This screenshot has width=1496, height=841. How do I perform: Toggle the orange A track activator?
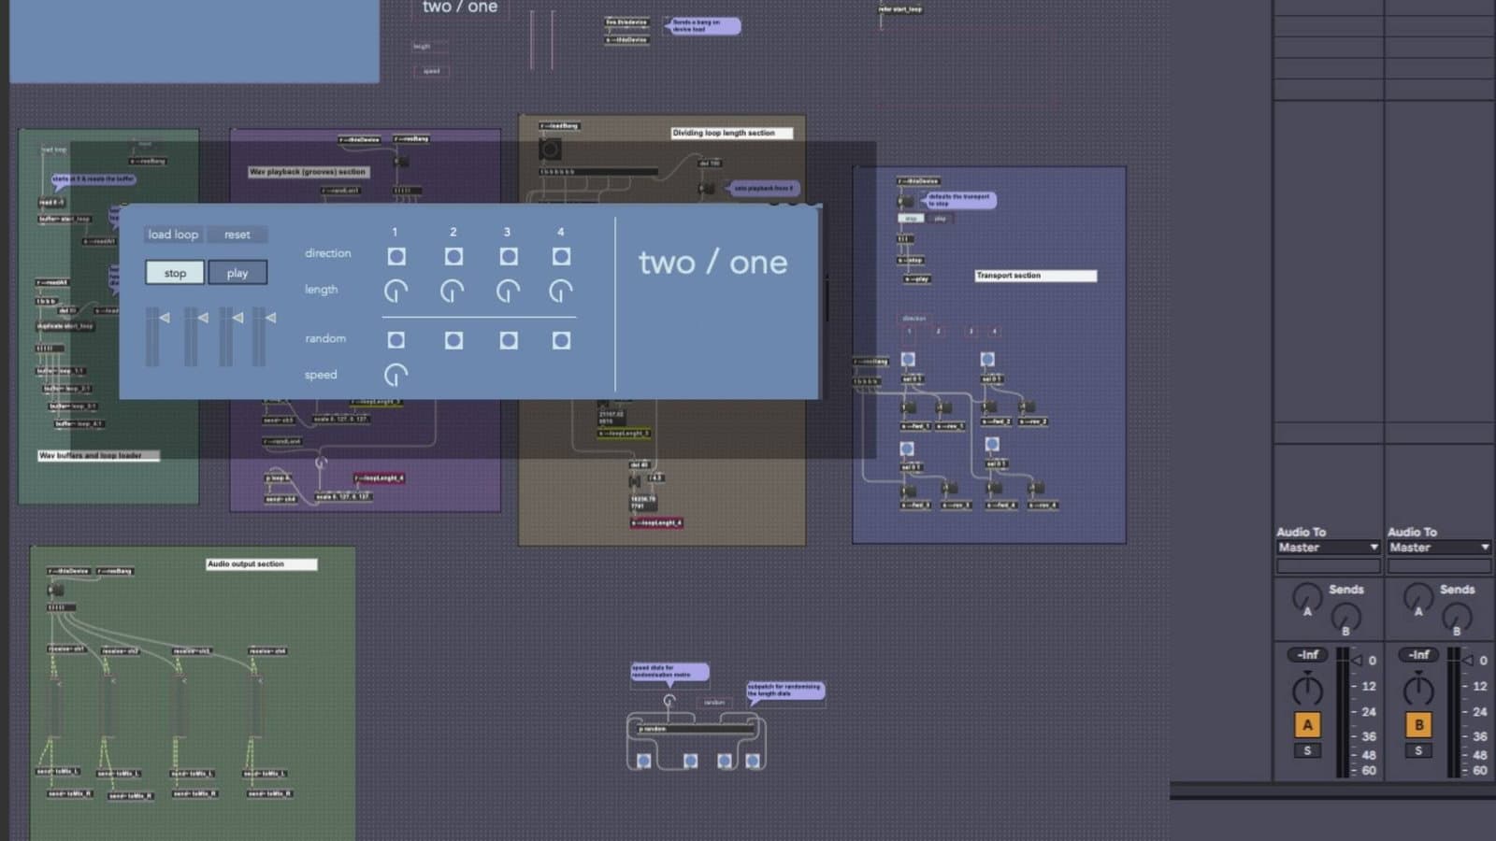pyautogui.click(x=1307, y=725)
